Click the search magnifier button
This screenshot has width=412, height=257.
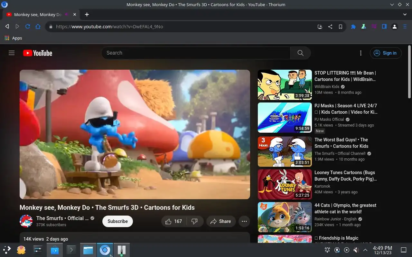click(300, 53)
